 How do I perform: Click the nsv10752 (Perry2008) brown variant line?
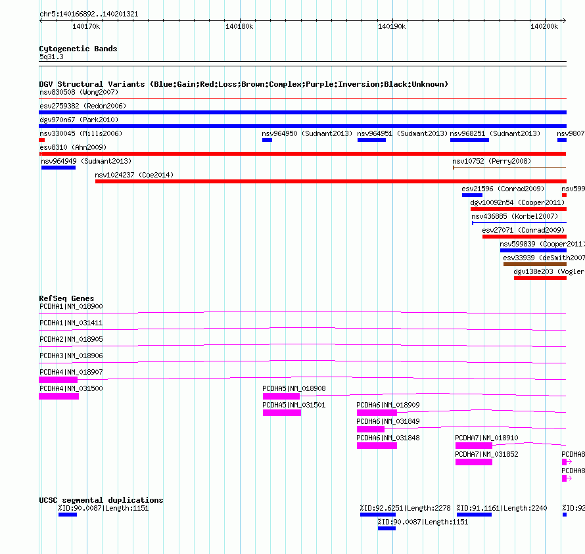(x=509, y=168)
